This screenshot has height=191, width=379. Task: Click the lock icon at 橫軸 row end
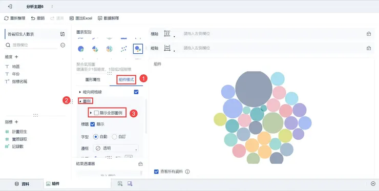click(369, 34)
